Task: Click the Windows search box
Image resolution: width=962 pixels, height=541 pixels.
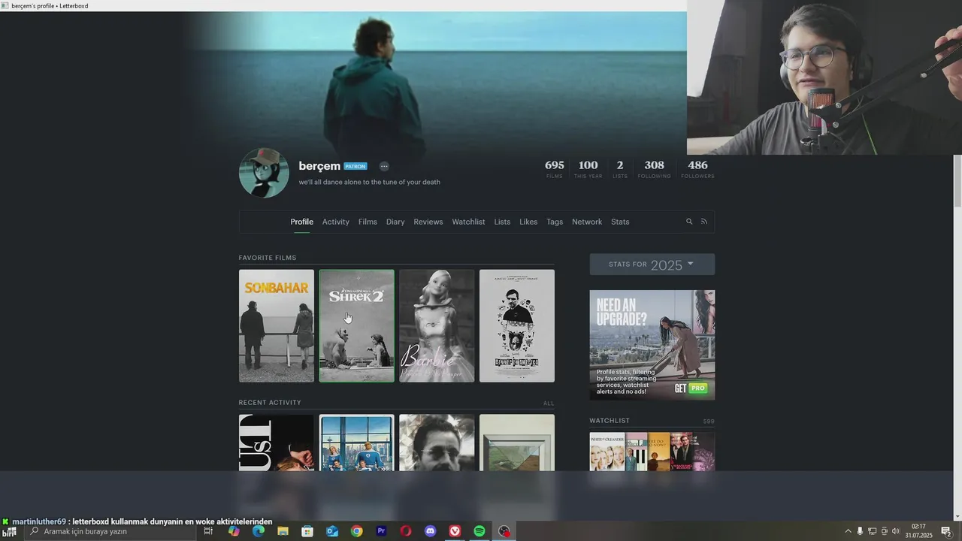Action: 109,531
